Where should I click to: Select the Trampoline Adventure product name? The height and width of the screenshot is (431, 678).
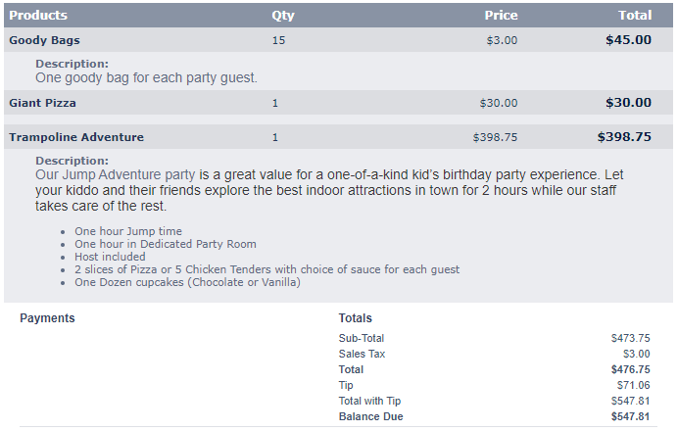tap(76, 137)
